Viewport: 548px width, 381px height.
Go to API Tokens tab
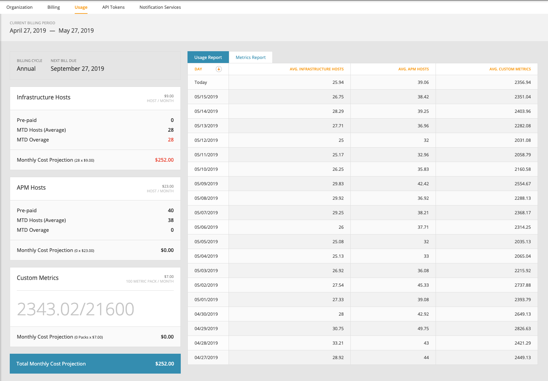(x=113, y=7)
